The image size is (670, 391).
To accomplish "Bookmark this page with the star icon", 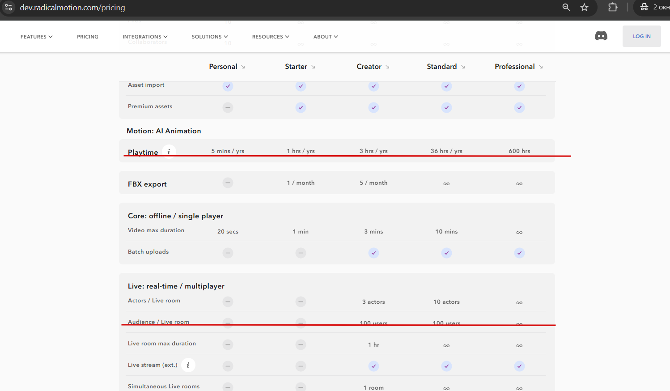I will point(584,7).
